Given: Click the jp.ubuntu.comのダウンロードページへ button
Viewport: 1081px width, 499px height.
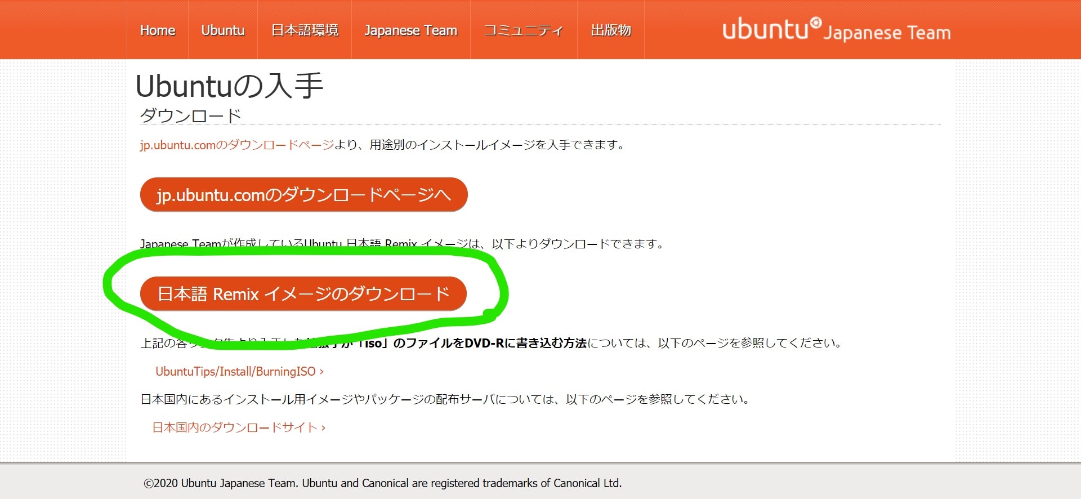Looking at the screenshot, I should tap(304, 195).
